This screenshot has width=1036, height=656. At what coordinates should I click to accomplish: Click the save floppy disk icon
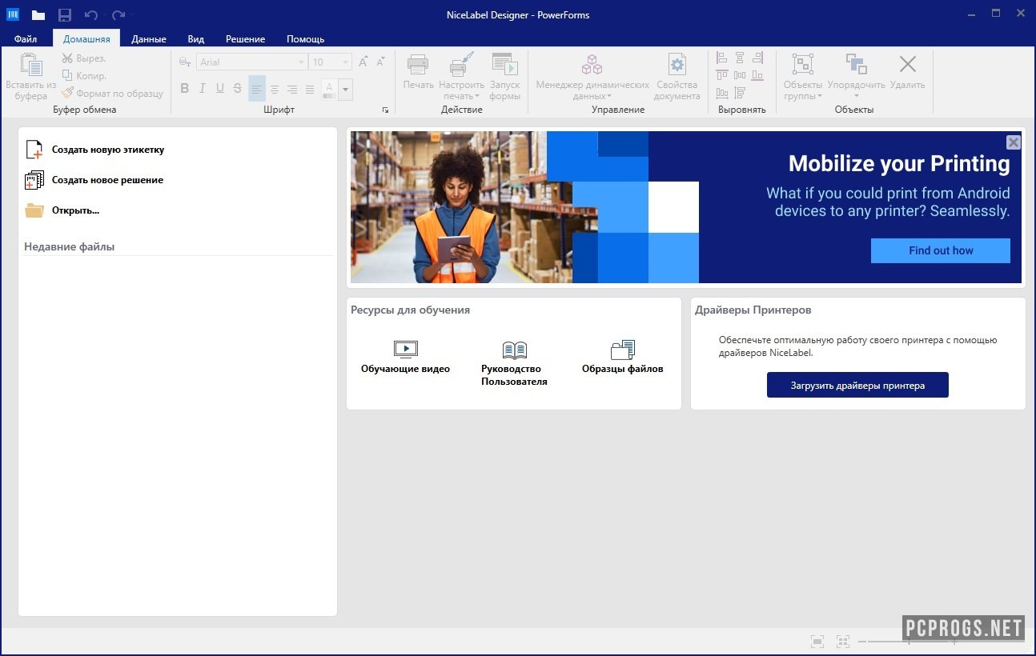[65, 14]
